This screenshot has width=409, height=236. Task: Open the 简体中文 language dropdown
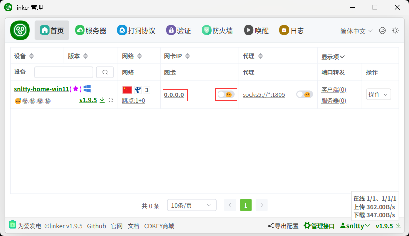356,31
